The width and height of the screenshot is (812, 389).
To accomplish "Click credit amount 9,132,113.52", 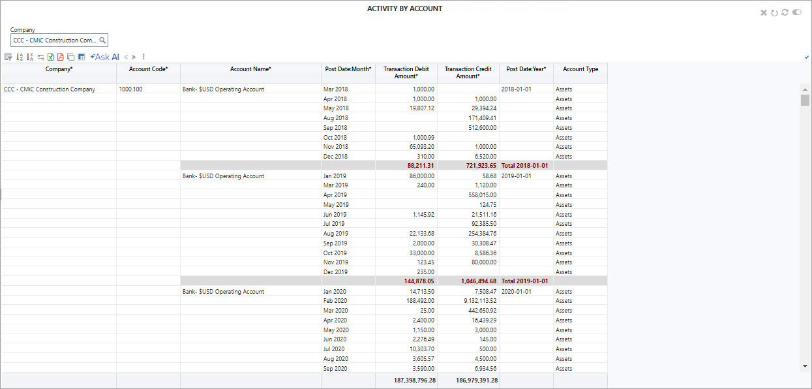I will tap(480, 301).
